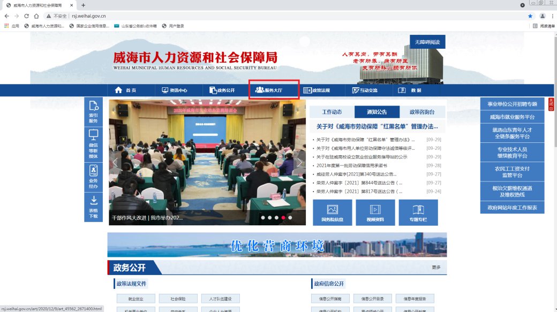This screenshot has width=557, height=312.
Task: Open notice 荣劳人仲案字〔2021〕第817号送达公告
Action: (359, 191)
